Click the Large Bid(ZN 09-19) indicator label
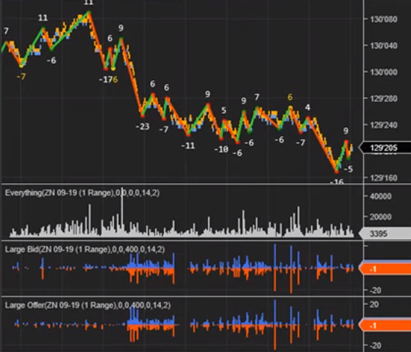 [85, 249]
